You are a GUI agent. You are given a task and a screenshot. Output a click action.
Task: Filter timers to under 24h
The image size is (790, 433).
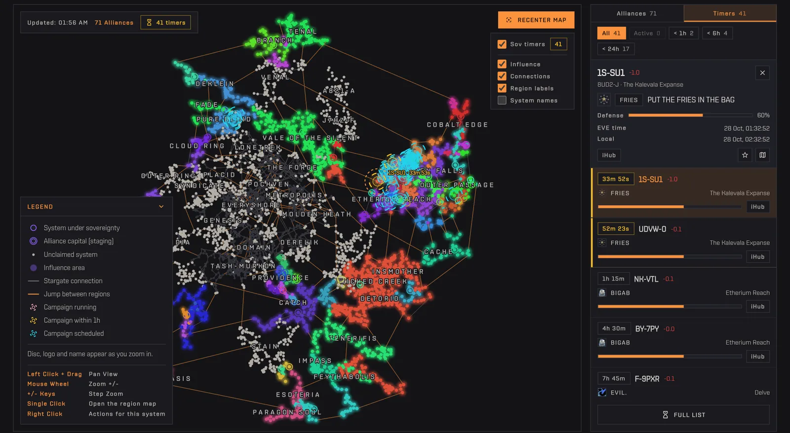616,49
